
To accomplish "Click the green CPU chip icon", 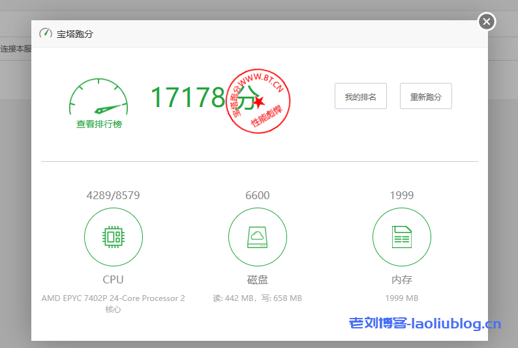I will tap(113, 237).
